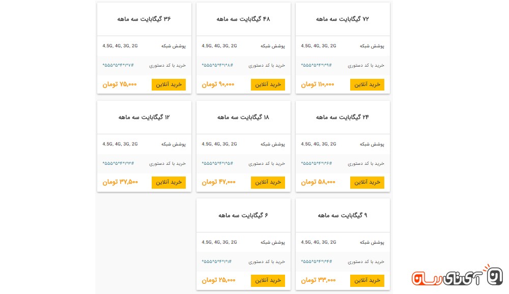Buy the 48 GB three-month package online
This screenshot has width=509, height=294.
pyautogui.click(x=268, y=84)
